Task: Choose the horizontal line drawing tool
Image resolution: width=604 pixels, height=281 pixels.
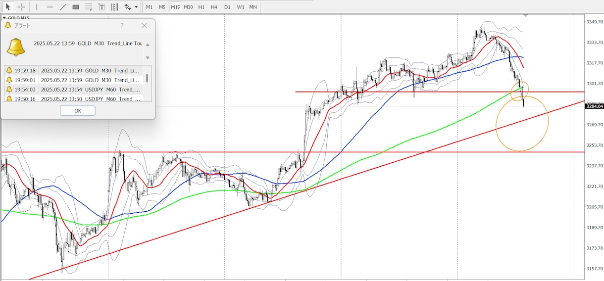Action: pos(50,7)
